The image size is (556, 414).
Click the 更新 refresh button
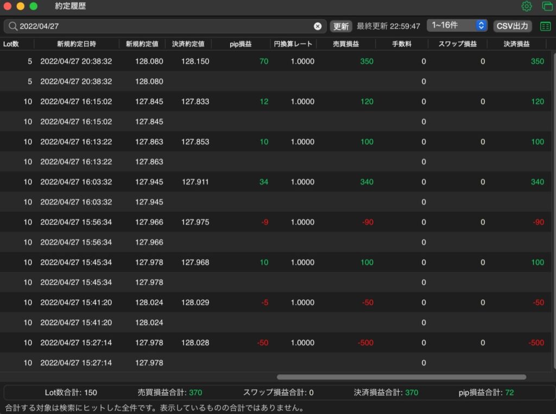click(341, 26)
